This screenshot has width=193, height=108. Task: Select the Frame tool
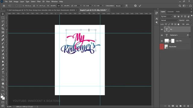pos(3,32)
